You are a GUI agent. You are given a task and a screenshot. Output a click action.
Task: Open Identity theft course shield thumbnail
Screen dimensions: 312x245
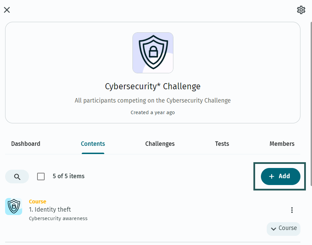click(x=14, y=206)
